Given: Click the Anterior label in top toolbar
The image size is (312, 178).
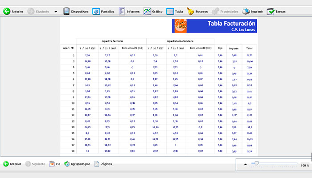Looking at the screenshot, I should pyautogui.click(x=17, y=12).
